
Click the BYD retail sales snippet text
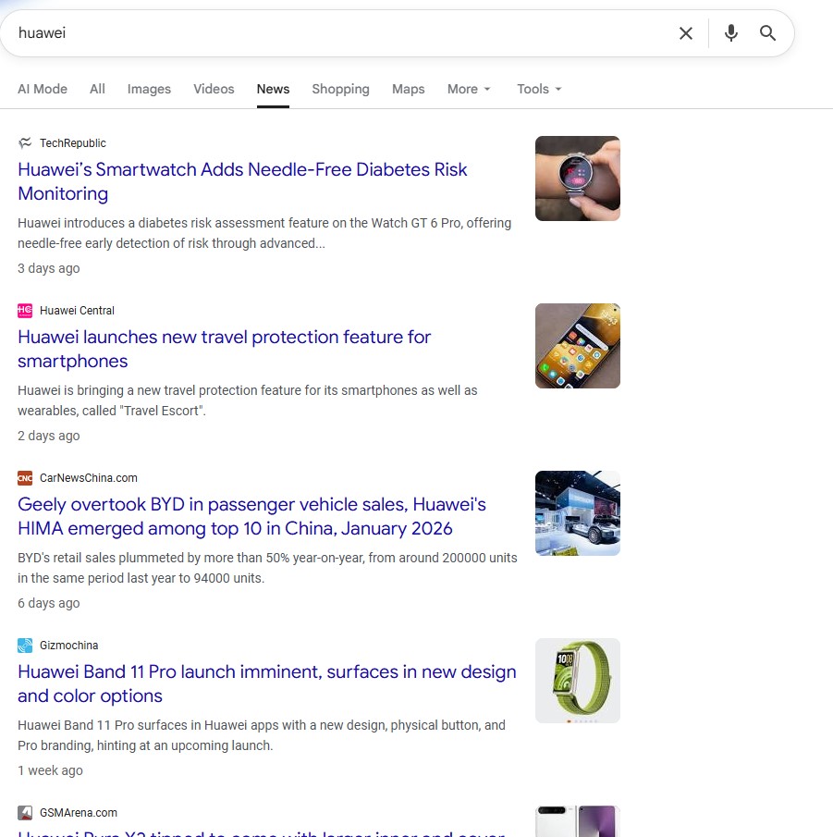click(x=267, y=568)
